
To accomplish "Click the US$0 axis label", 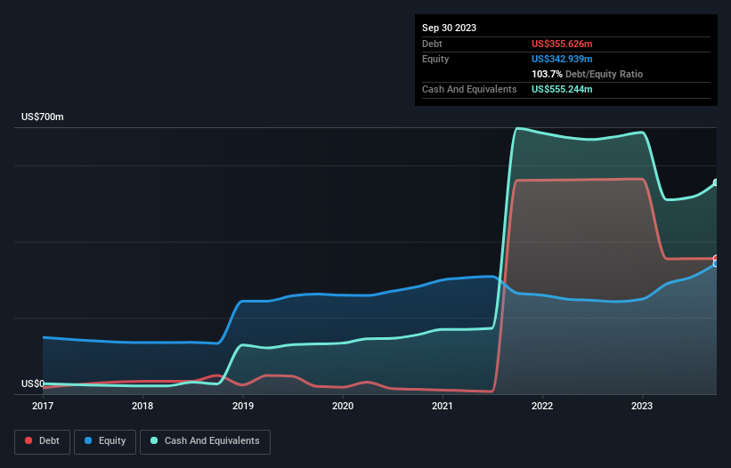I will (33, 383).
